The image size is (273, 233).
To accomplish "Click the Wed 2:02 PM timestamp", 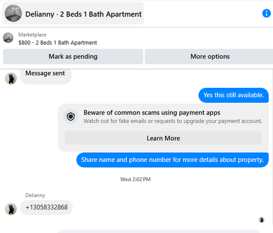I will [135, 180].
